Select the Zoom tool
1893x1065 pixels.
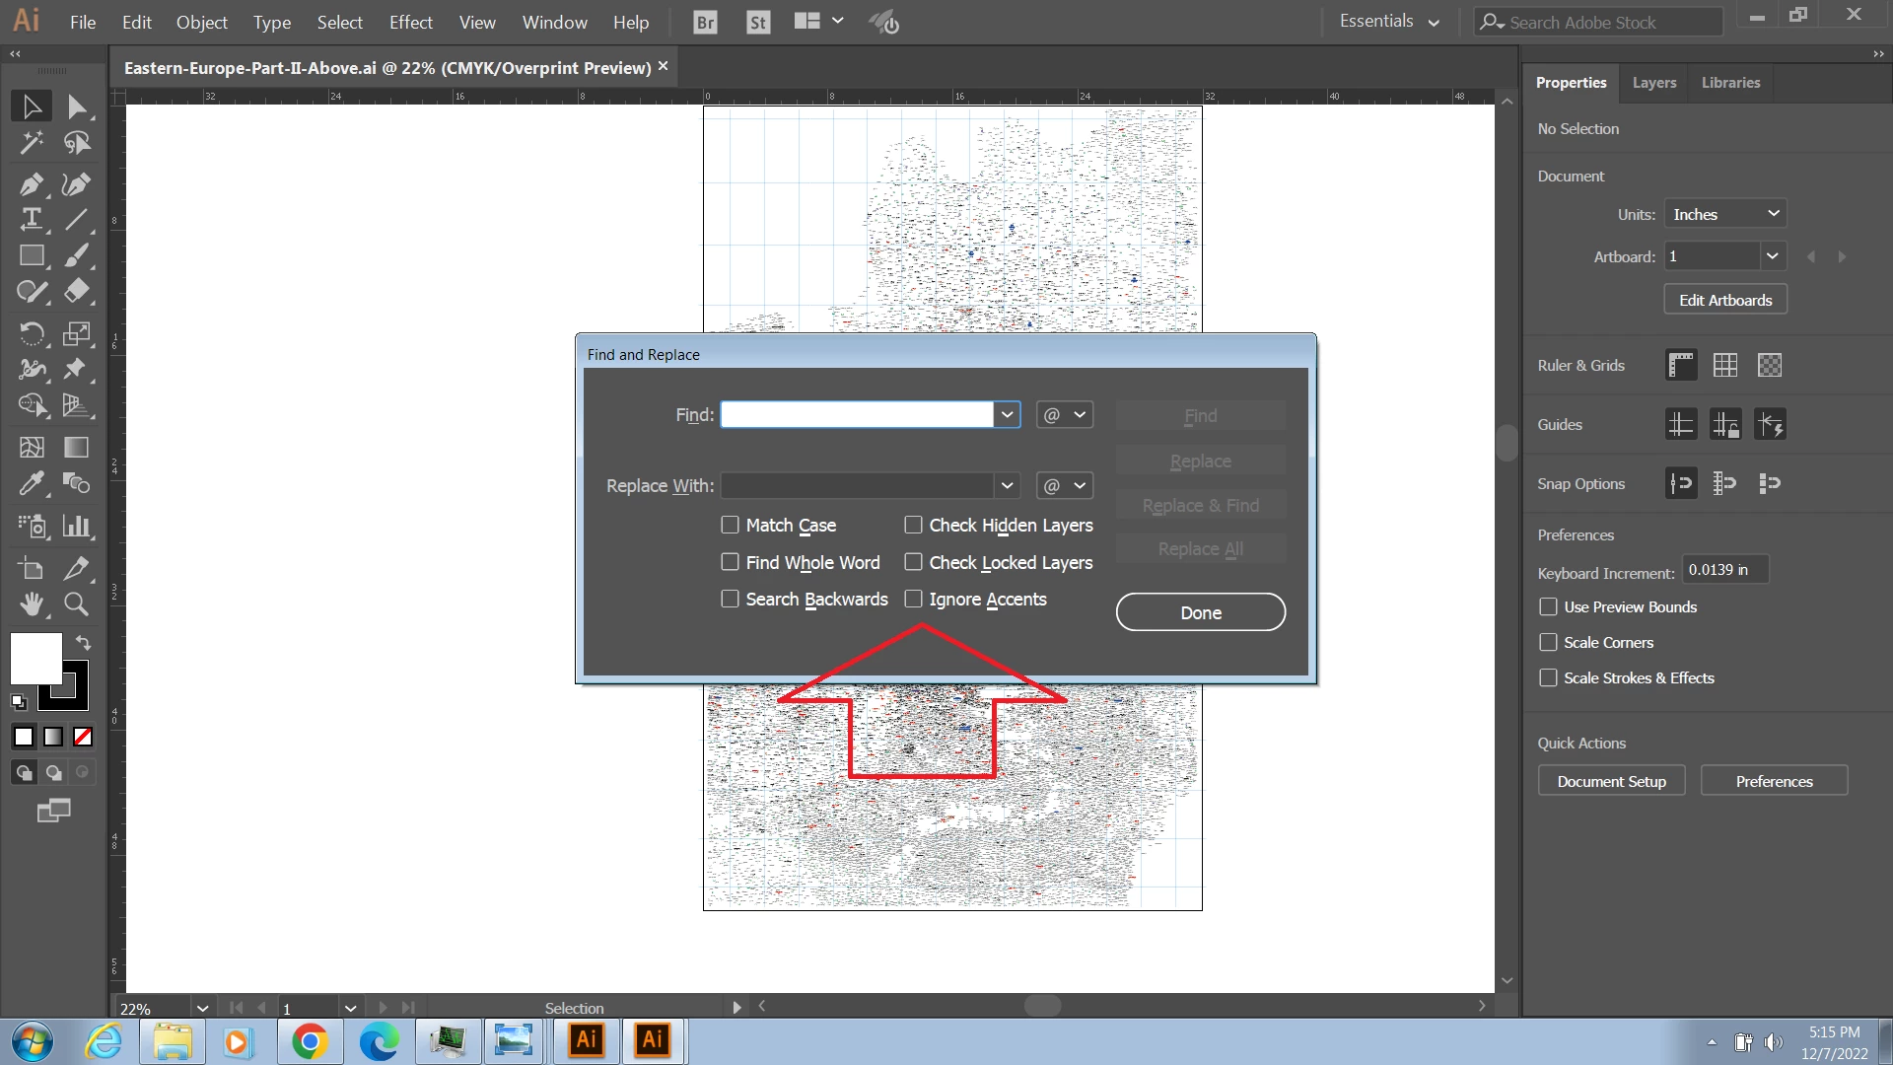pyautogui.click(x=76, y=604)
